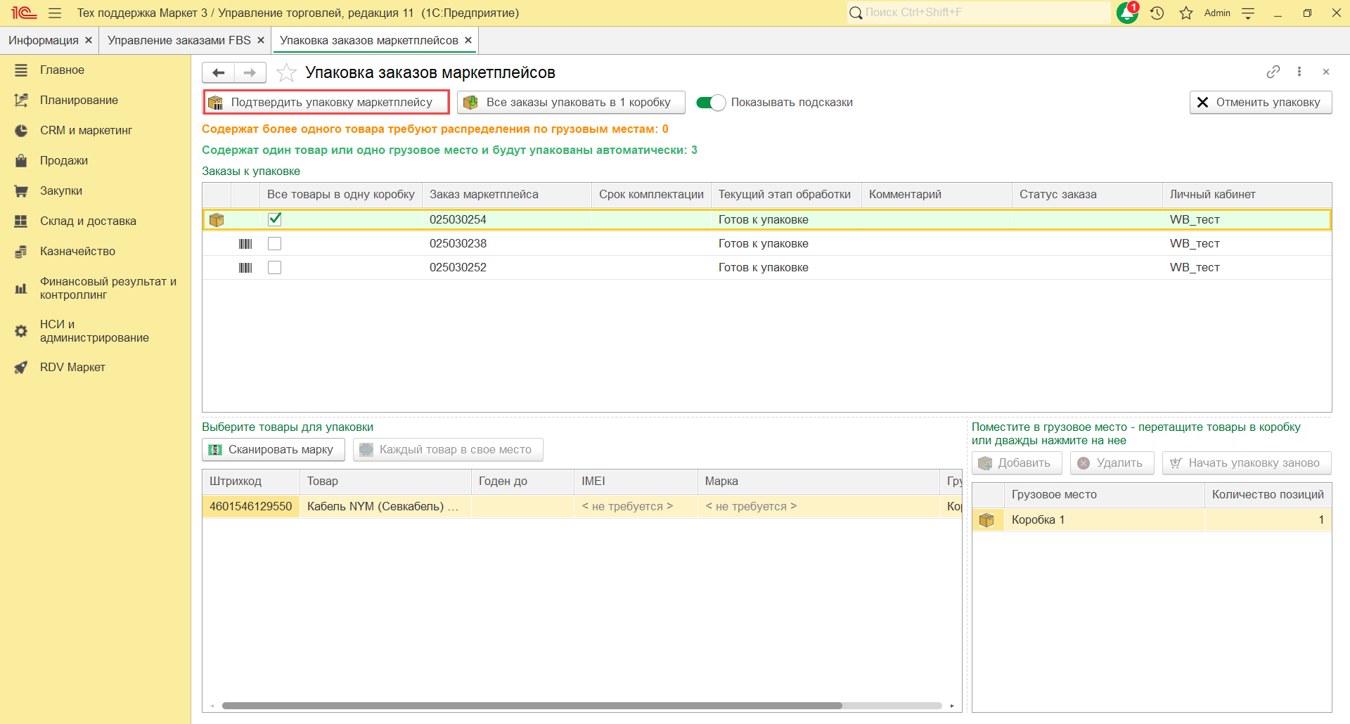1350x724 pixels.
Task: Toggle the Показывать подсказки switch
Action: 710,103
